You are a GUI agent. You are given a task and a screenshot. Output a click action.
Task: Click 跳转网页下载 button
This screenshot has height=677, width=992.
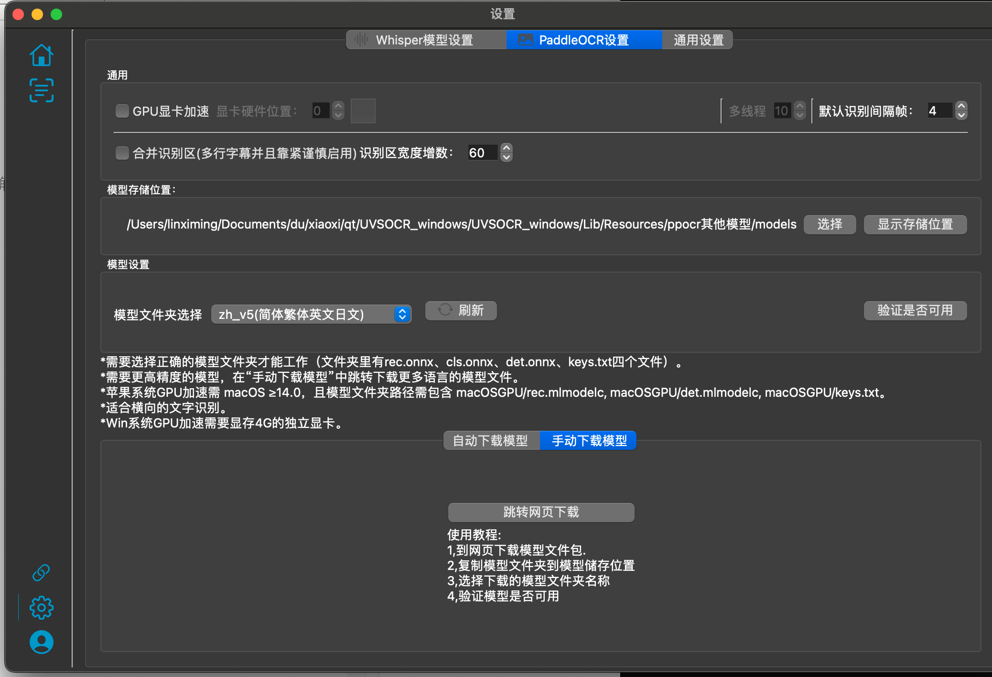point(541,512)
